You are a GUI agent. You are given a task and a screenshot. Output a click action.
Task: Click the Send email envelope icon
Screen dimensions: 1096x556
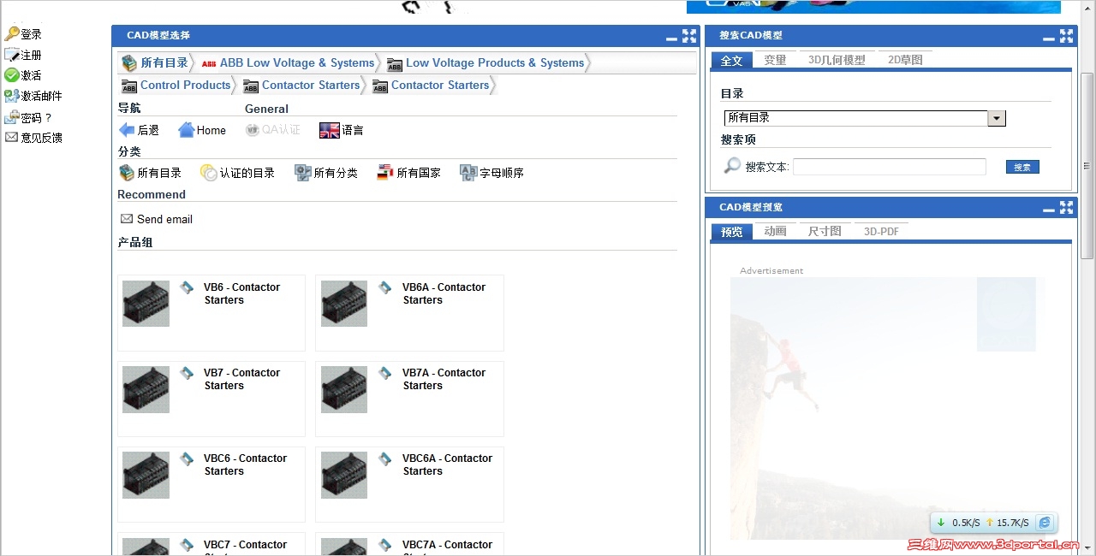[x=127, y=219]
